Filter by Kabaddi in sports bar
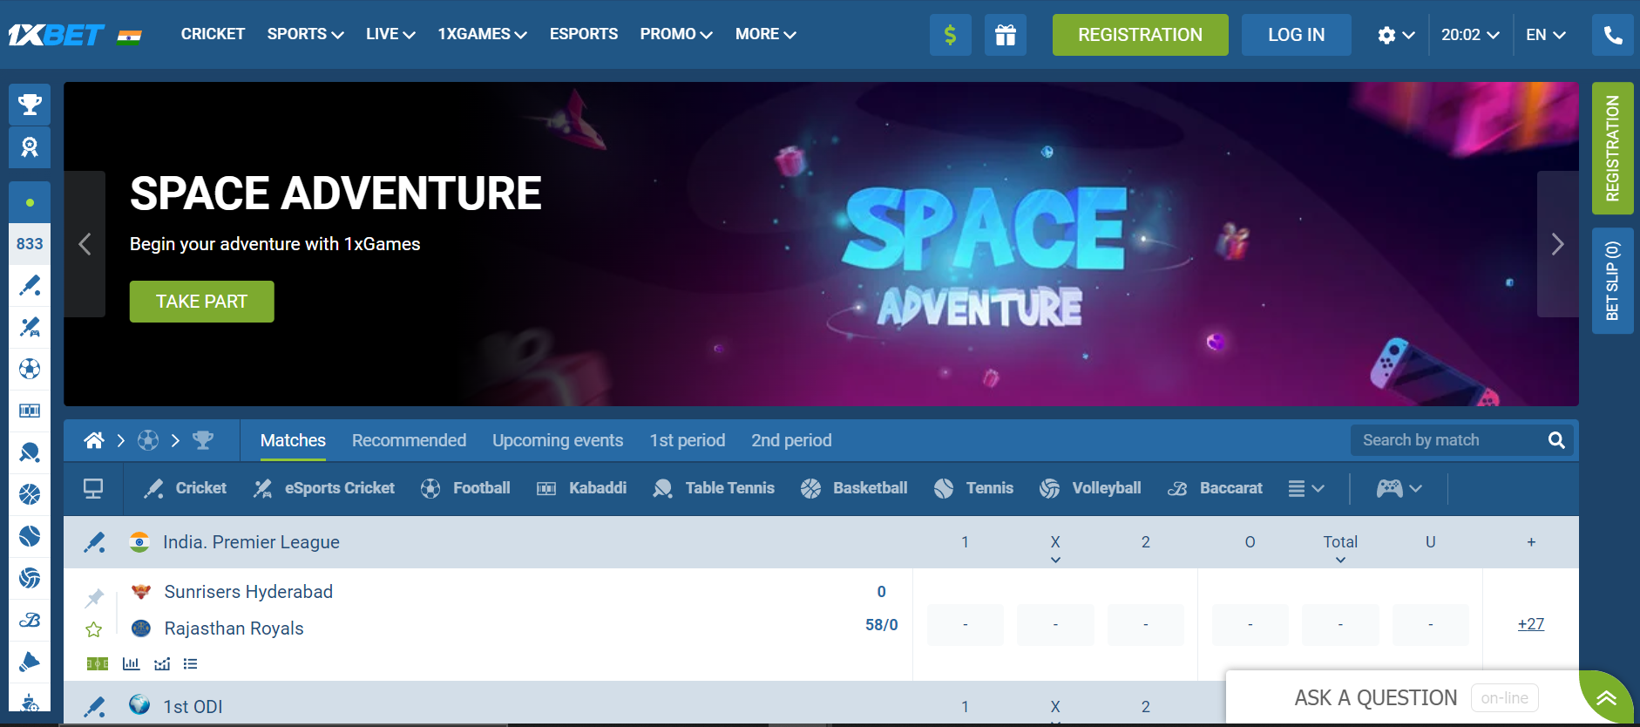 [582, 488]
